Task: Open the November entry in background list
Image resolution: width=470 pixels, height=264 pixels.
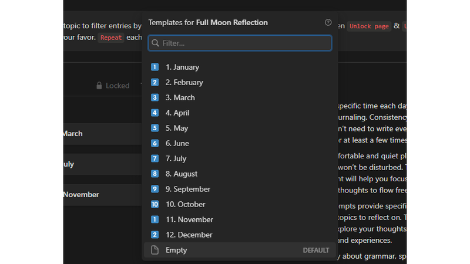Action: click(x=102, y=195)
